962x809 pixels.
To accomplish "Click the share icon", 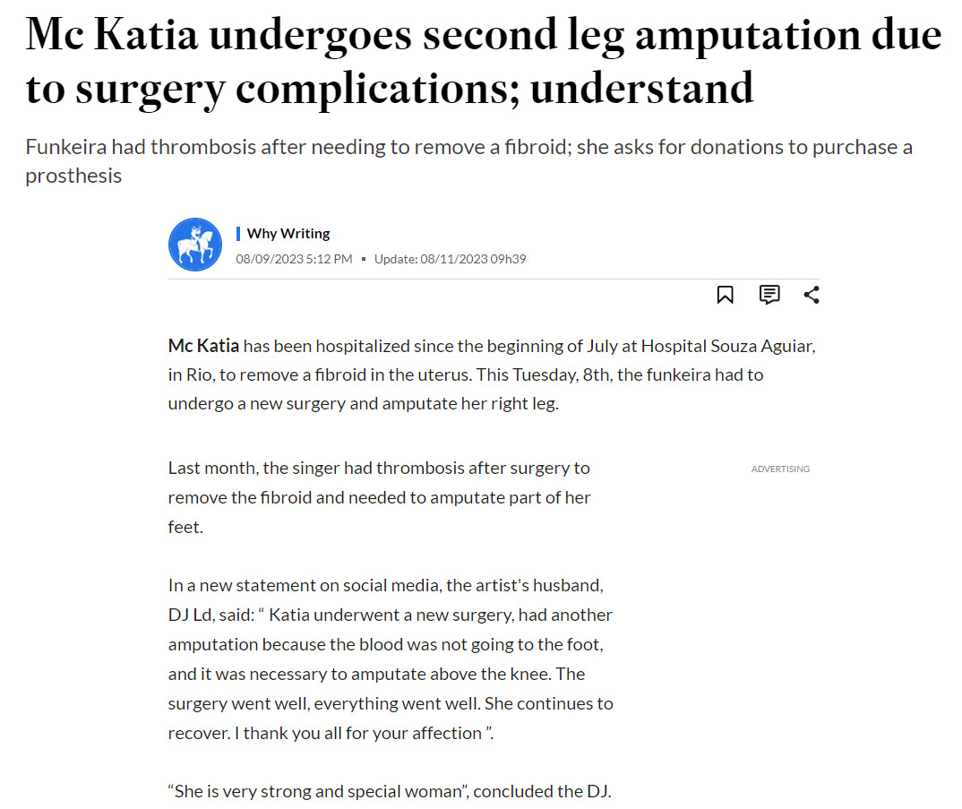I will pos(812,295).
